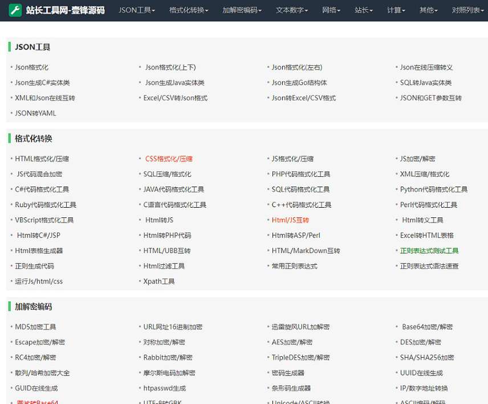Open Base64加密/解密 tool
Viewport: 488px width, 404px height.
(x=428, y=326)
